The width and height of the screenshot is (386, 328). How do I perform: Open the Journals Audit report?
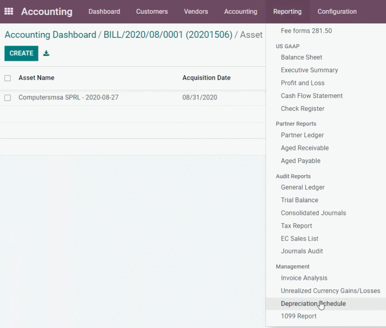coord(302,251)
